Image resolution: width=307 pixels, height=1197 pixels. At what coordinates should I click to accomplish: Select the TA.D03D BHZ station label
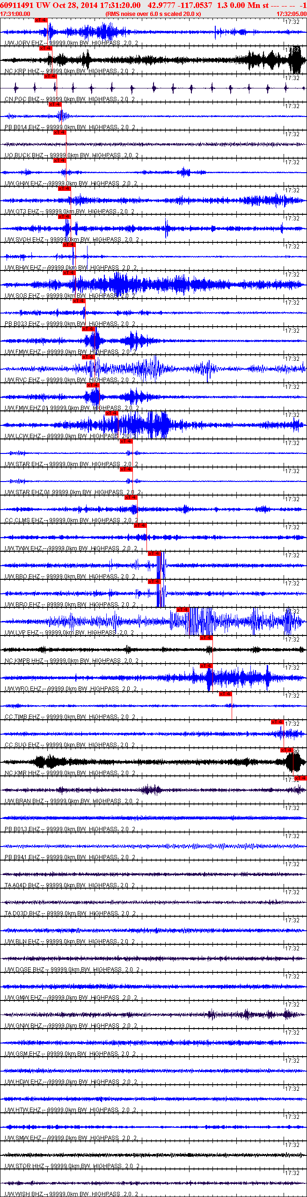(x=22, y=913)
